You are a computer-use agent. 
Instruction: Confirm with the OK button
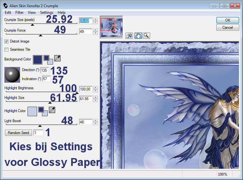(x=228, y=20)
